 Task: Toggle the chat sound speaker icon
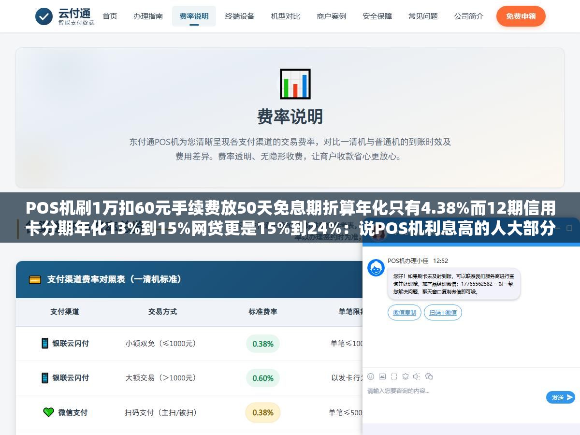click(417, 376)
